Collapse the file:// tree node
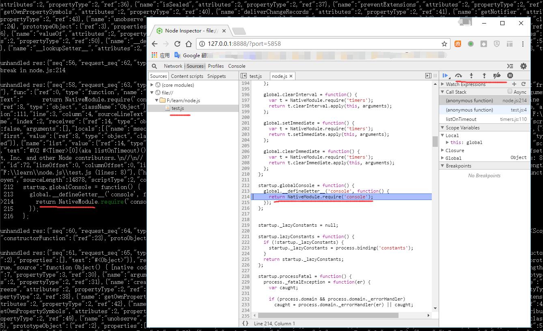Viewport: 543px width, 331px height. (x=152, y=92)
